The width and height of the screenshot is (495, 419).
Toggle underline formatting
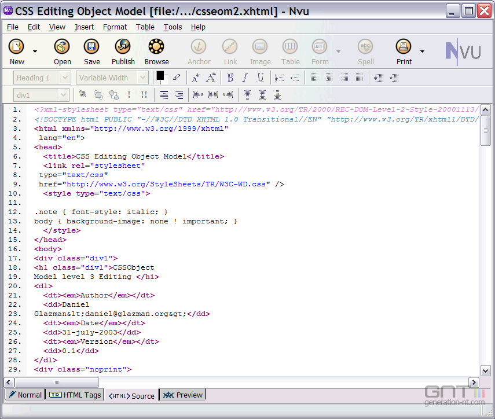pyautogui.click(x=261, y=78)
